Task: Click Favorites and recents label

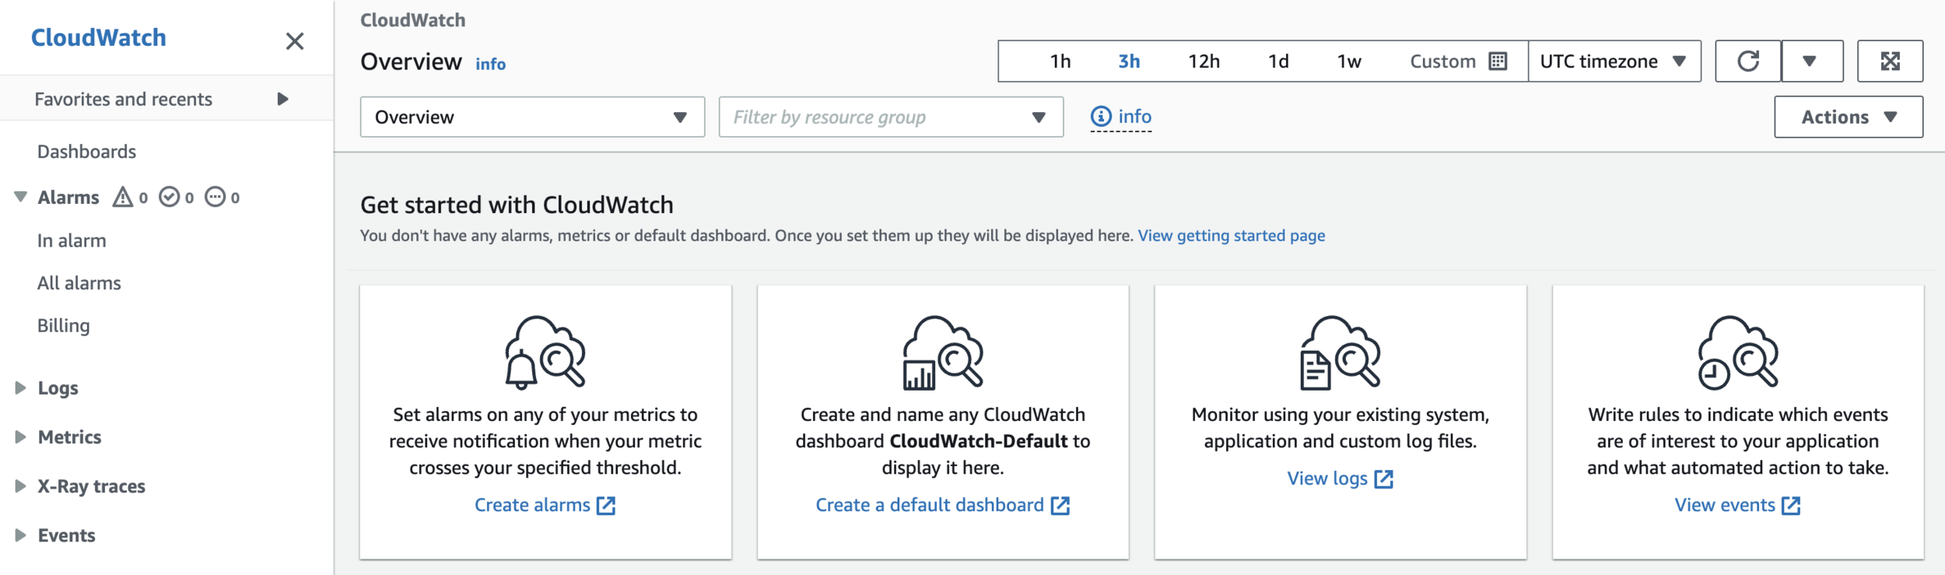Action: (123, 100)
